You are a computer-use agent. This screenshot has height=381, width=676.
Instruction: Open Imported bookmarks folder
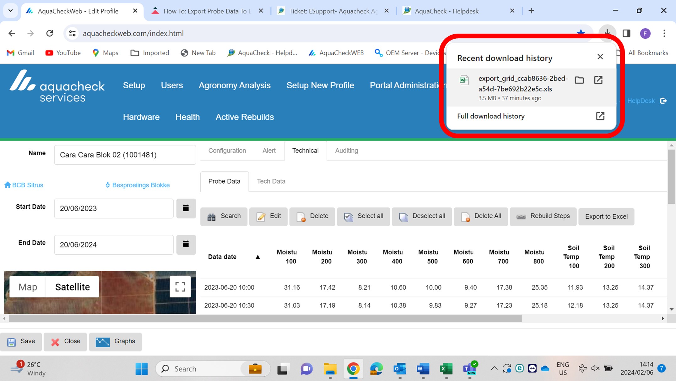[150, 53]
